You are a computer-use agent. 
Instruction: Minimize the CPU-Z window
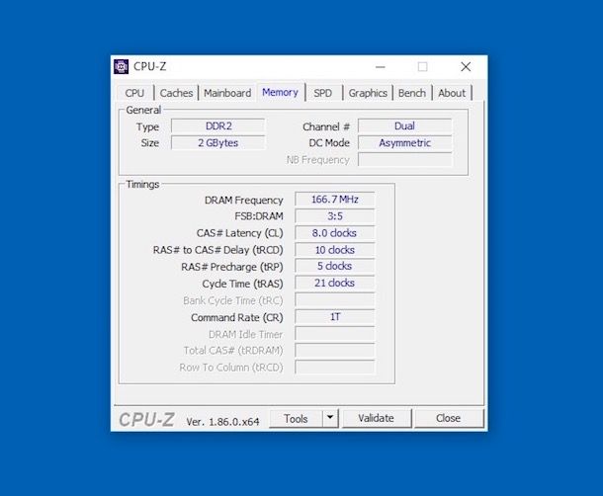[381, 67]
